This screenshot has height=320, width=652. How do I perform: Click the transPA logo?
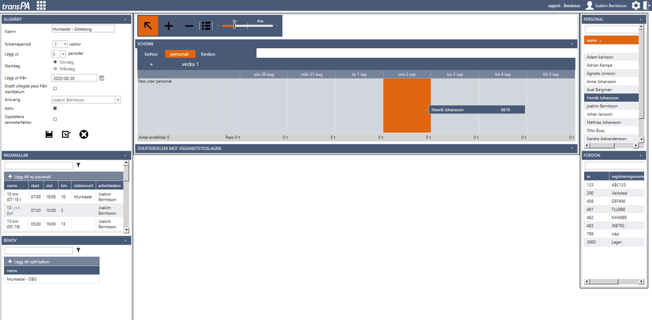16,5
